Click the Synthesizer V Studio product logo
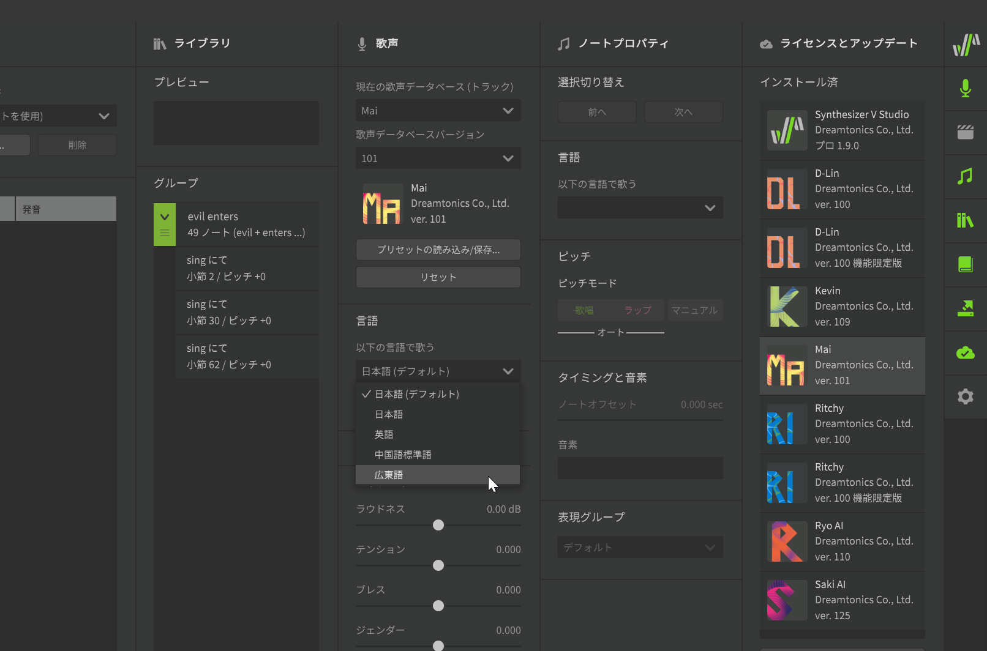This screenshot has height=651, width=987. tap(787, 130)
